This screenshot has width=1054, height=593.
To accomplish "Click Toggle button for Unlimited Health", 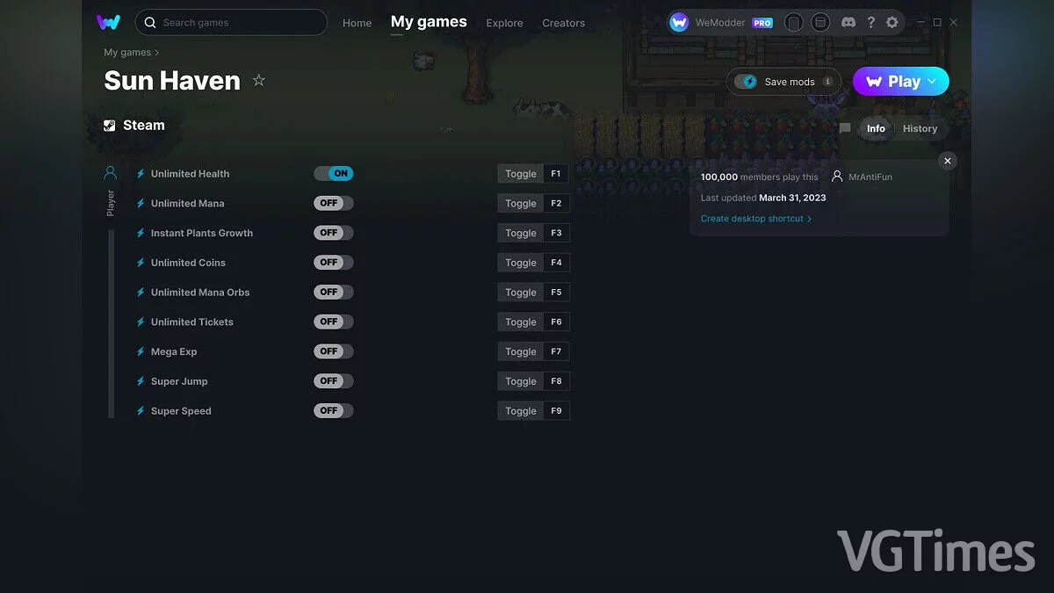I will coord(521,174).
